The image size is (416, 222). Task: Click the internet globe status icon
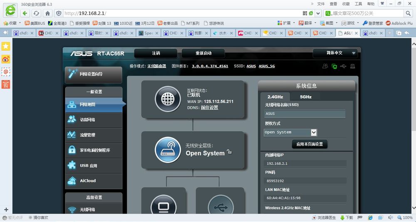click(x=168, y=99)
